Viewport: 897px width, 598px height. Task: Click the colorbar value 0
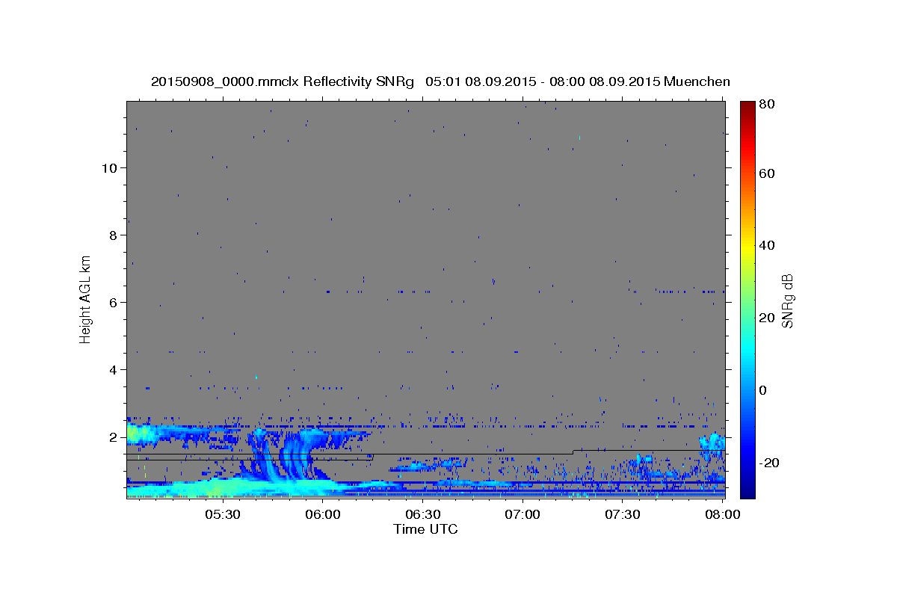pos(763,390)
